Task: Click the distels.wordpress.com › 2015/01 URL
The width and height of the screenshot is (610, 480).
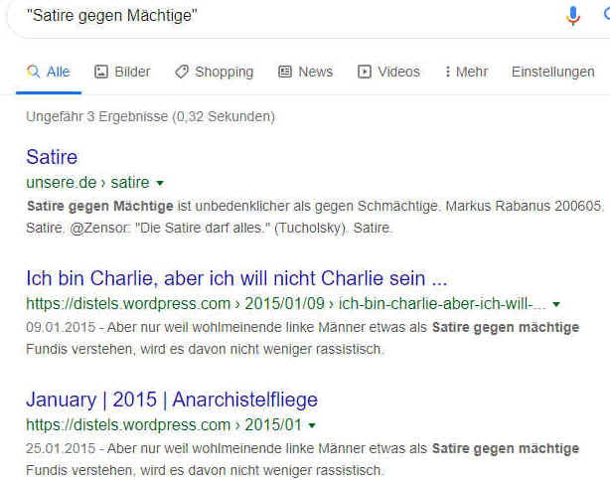Action: 164,424
